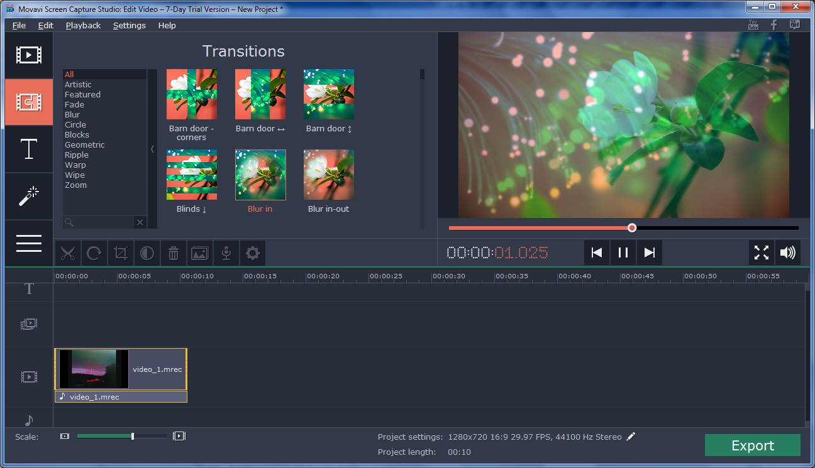The height and width of the screenshot is (468, 815).
Task: Click the transitions search field
Action: [x=99, y=222]
